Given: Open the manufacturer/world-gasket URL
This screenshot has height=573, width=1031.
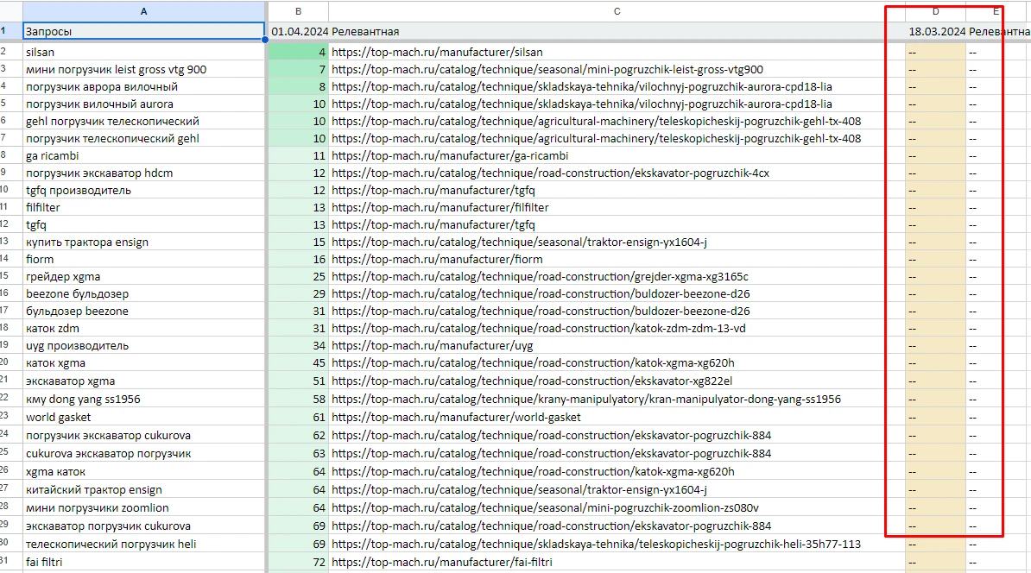Looking at the screenshot, I should [456, 418].
